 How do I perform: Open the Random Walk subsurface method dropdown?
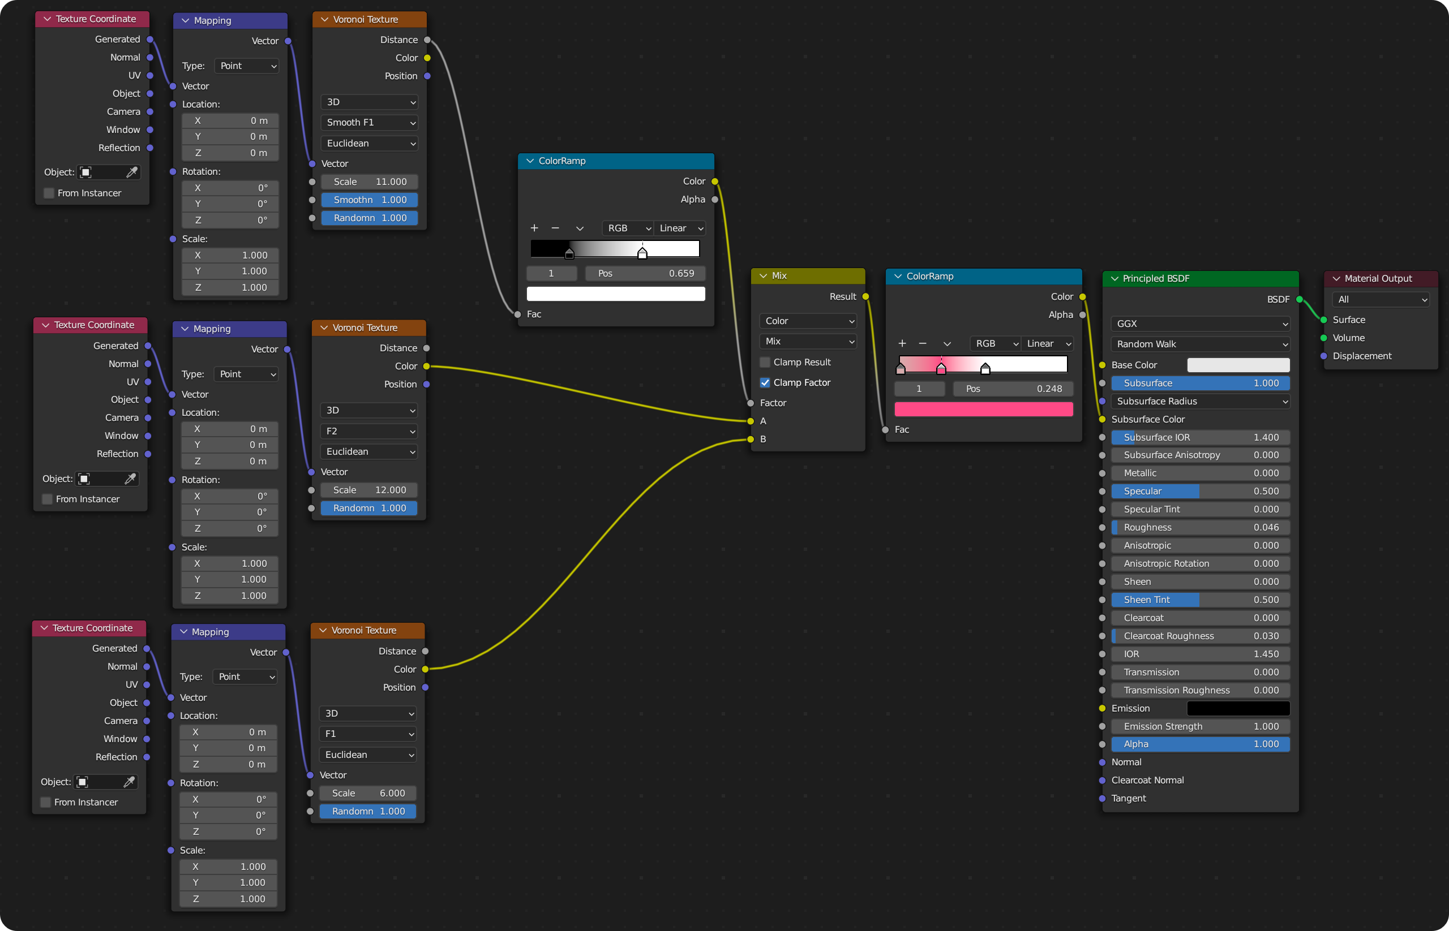tap(1200, 344)
